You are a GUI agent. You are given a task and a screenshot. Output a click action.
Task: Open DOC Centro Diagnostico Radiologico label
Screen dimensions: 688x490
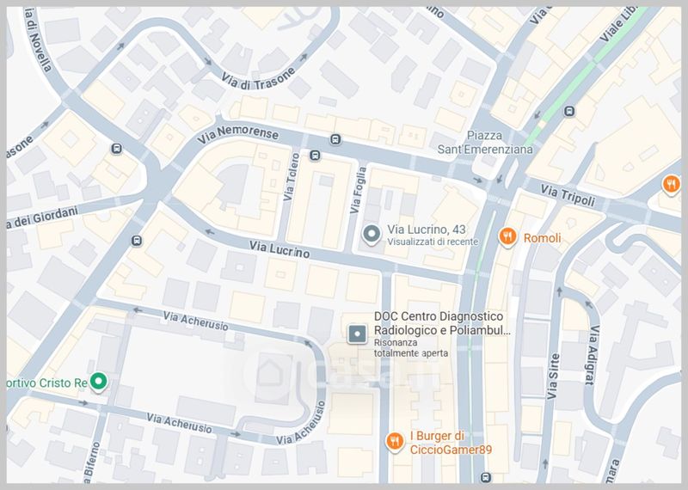[442, 323]
